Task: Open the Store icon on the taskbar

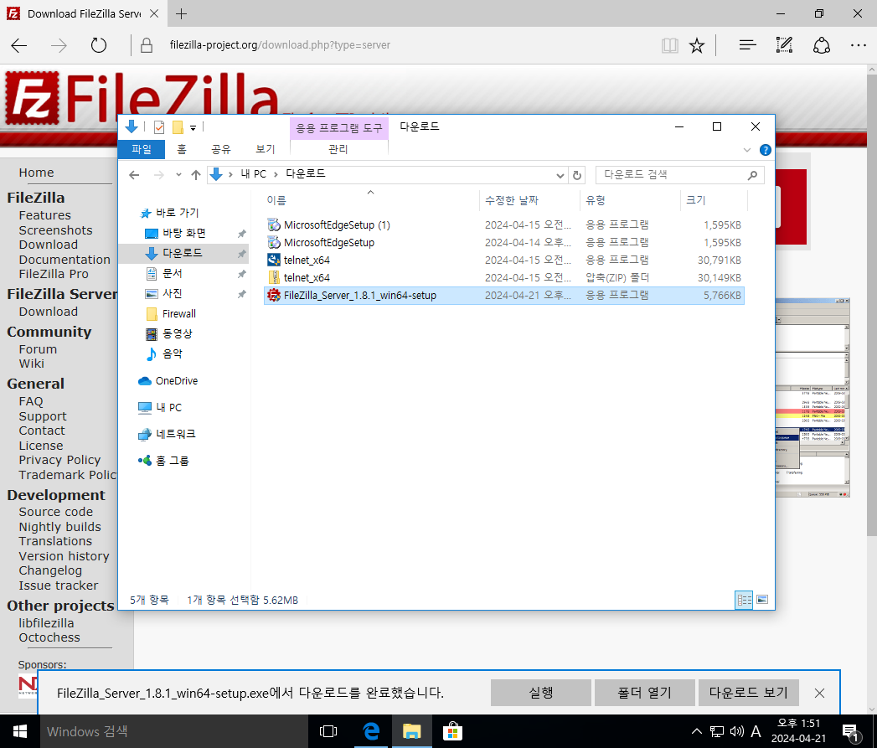Action: (x=452, y=731)
